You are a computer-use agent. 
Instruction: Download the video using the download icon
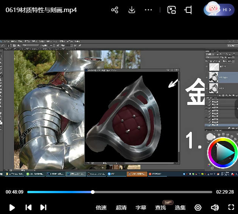(x=132, y=10)
